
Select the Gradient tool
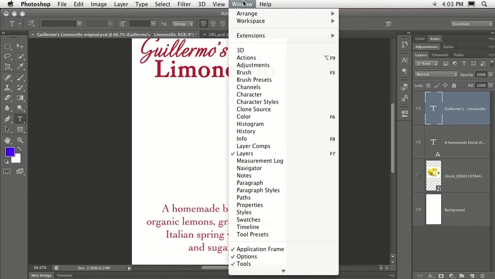[20, 98]
